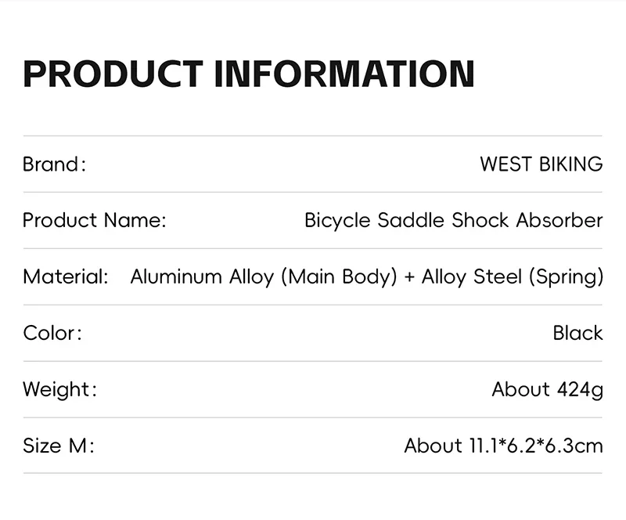Click Alloy Steel (Spring) text
Image resolution: width=626 pixels, height=520 pixels.
513,277
